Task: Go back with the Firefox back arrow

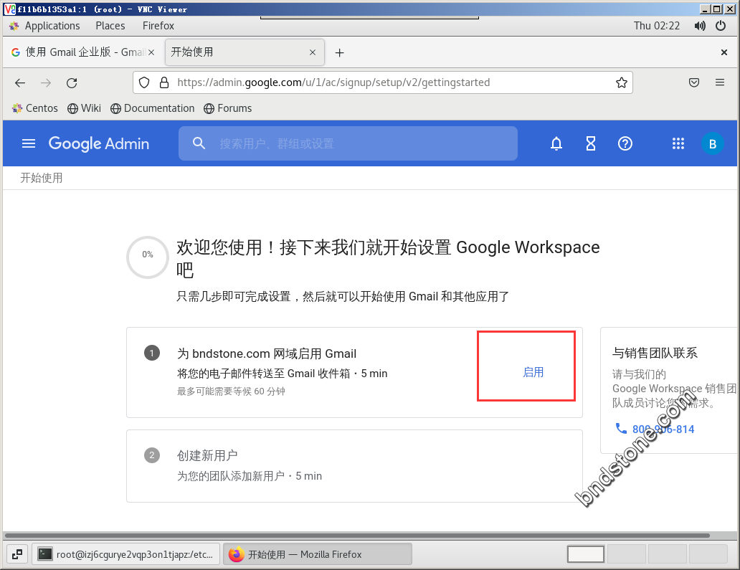Action: pos(20,83)
